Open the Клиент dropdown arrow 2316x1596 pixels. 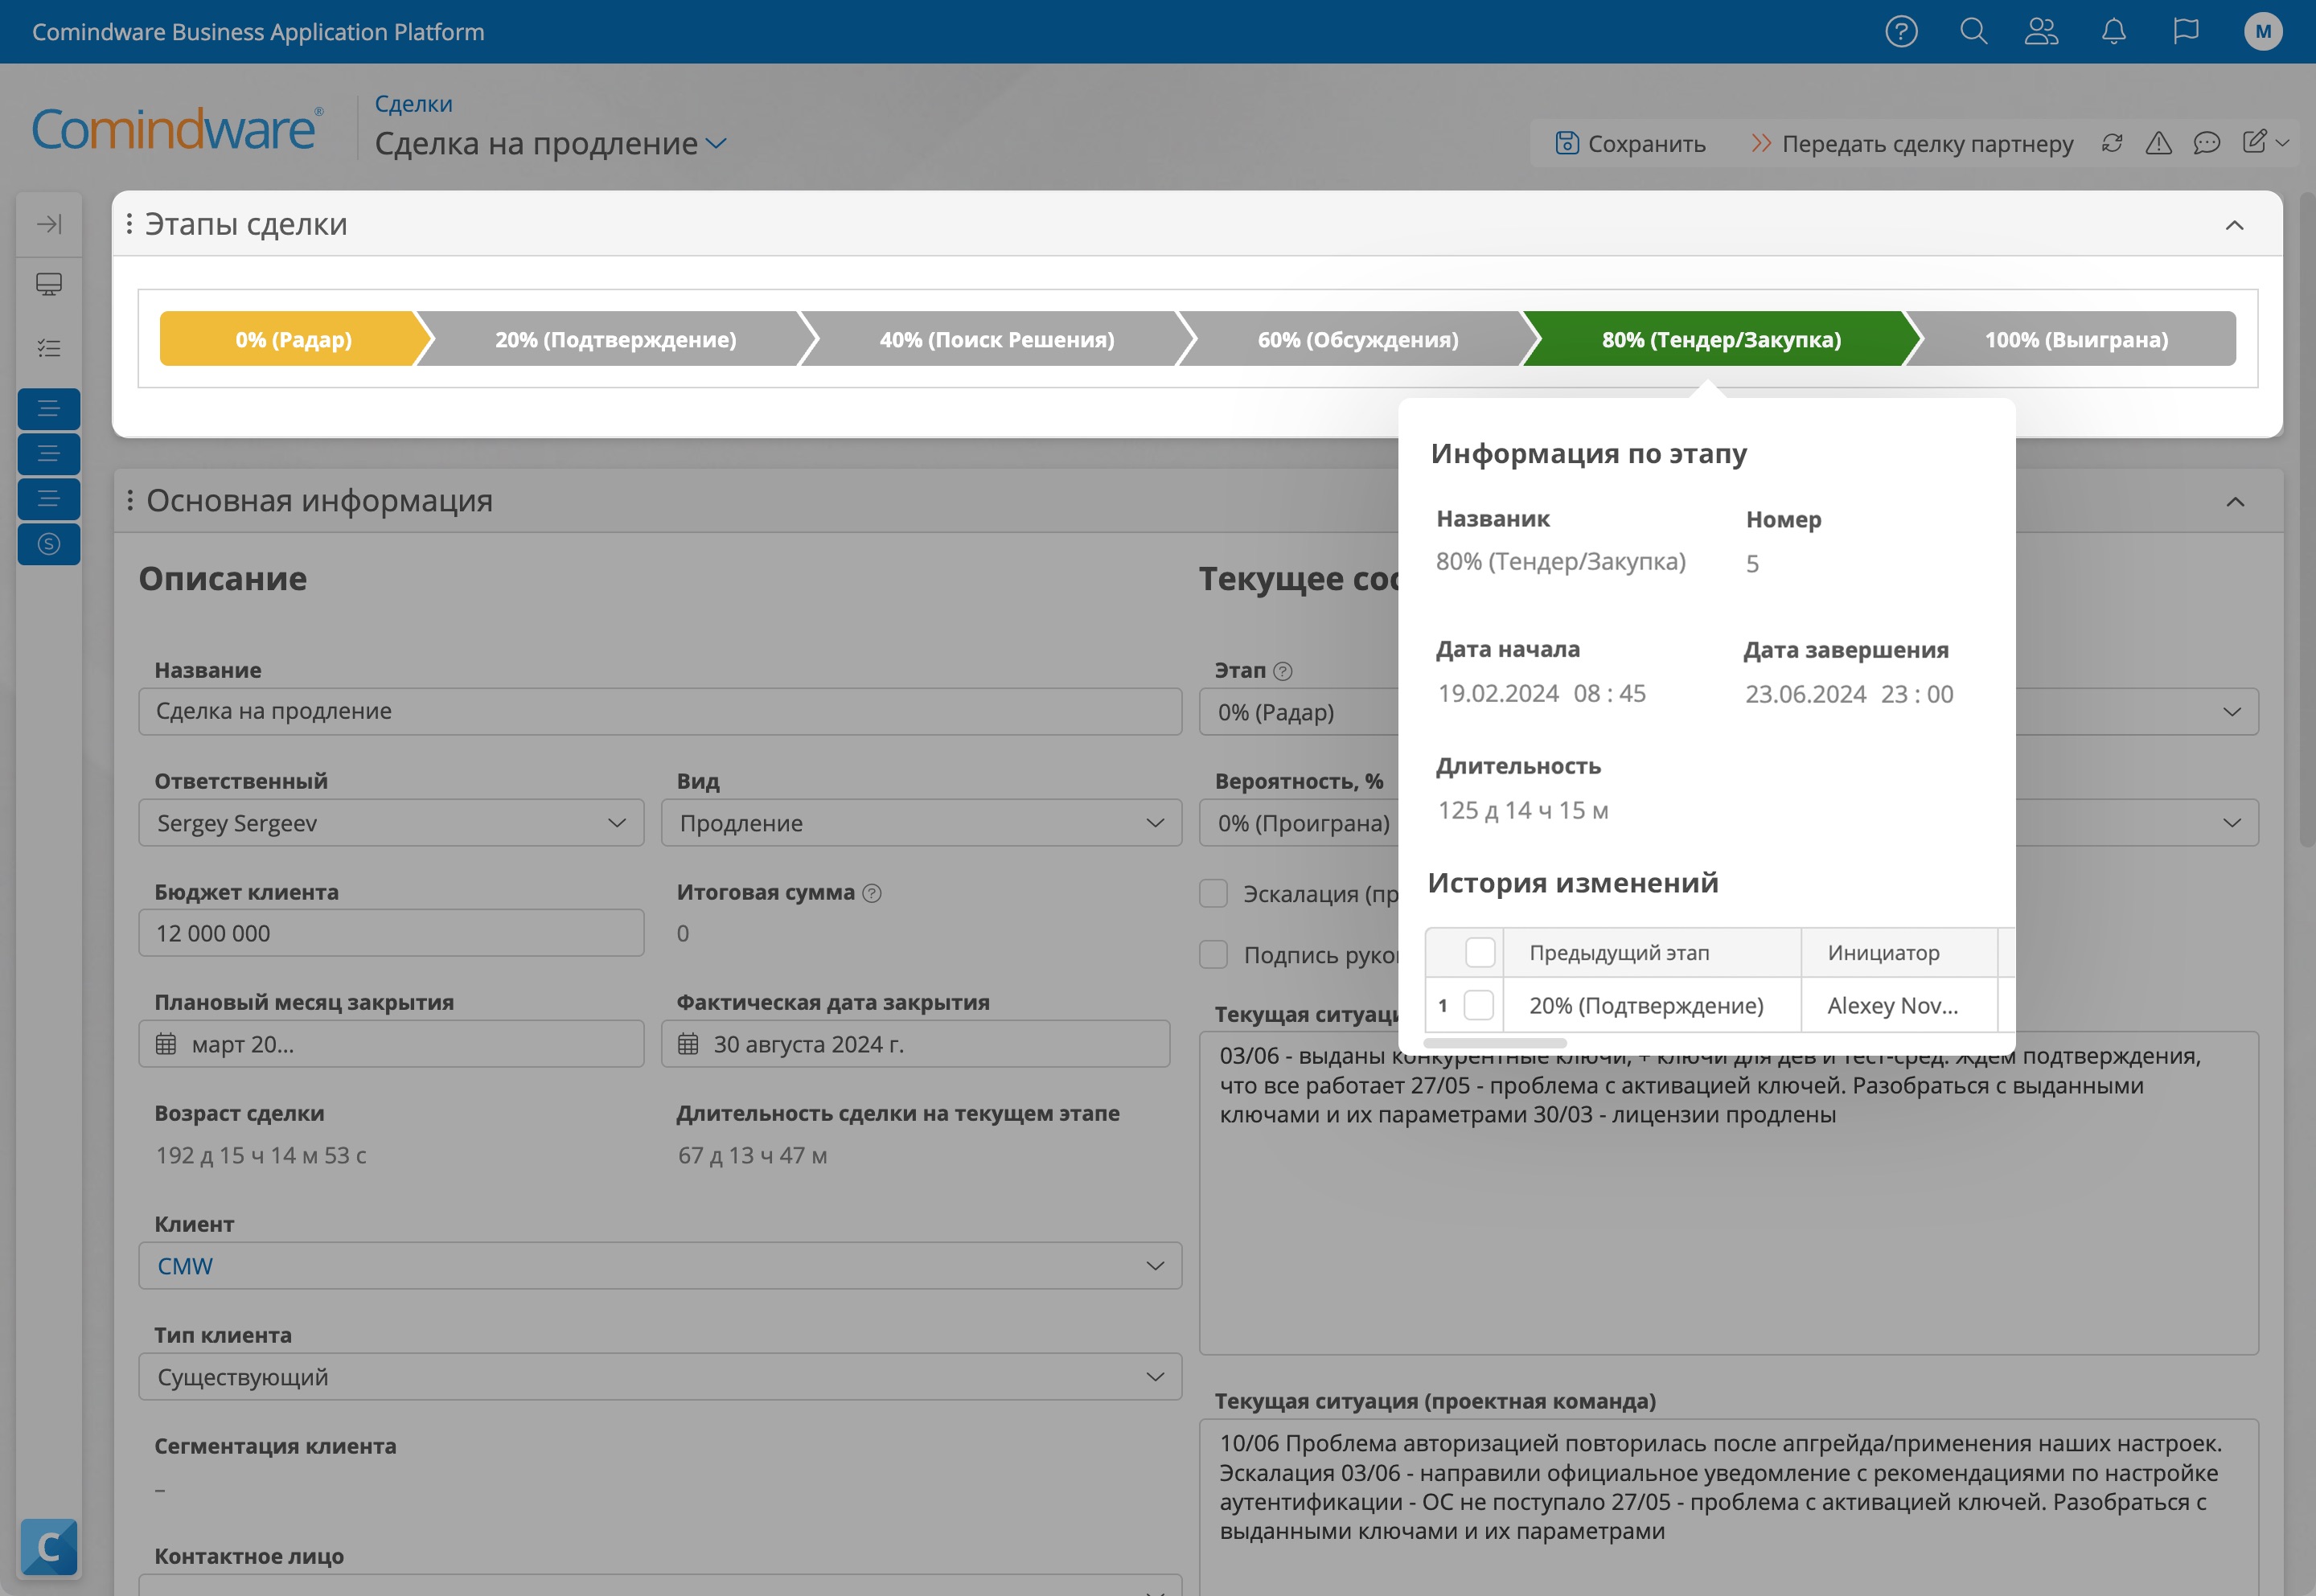pos(1155,1266)
